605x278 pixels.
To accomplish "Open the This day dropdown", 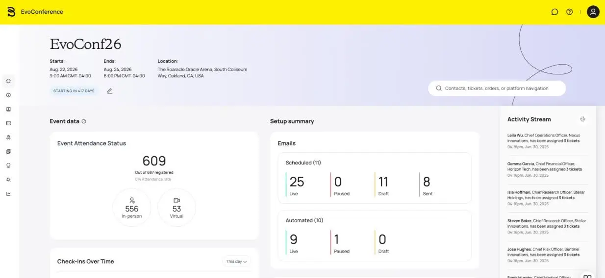I will point(237,261).
